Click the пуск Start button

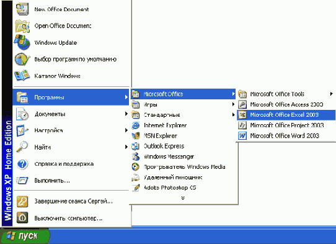25,236
